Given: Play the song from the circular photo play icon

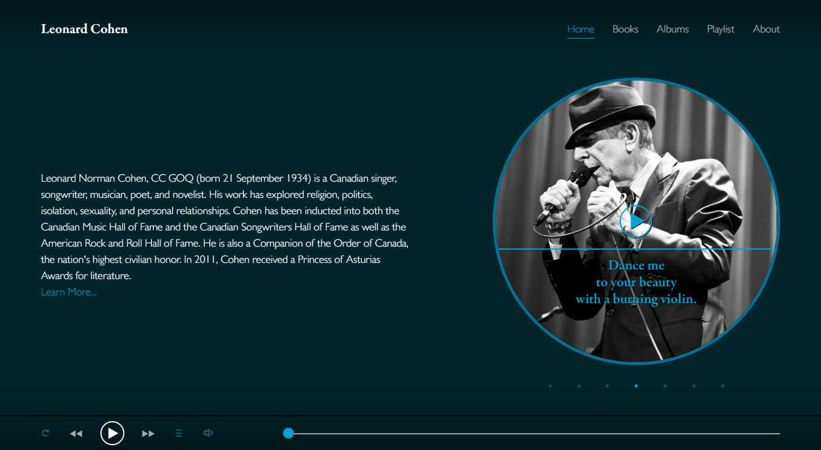Looking at the screenshot, I should click(x=636, y=221).
